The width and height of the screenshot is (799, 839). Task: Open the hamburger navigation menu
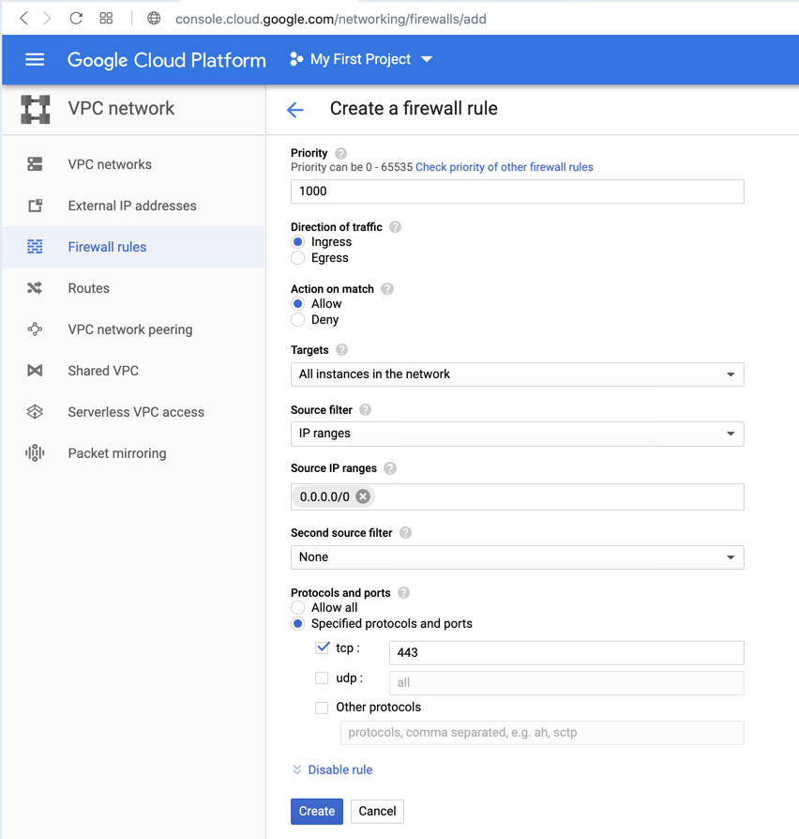(35, 59)
